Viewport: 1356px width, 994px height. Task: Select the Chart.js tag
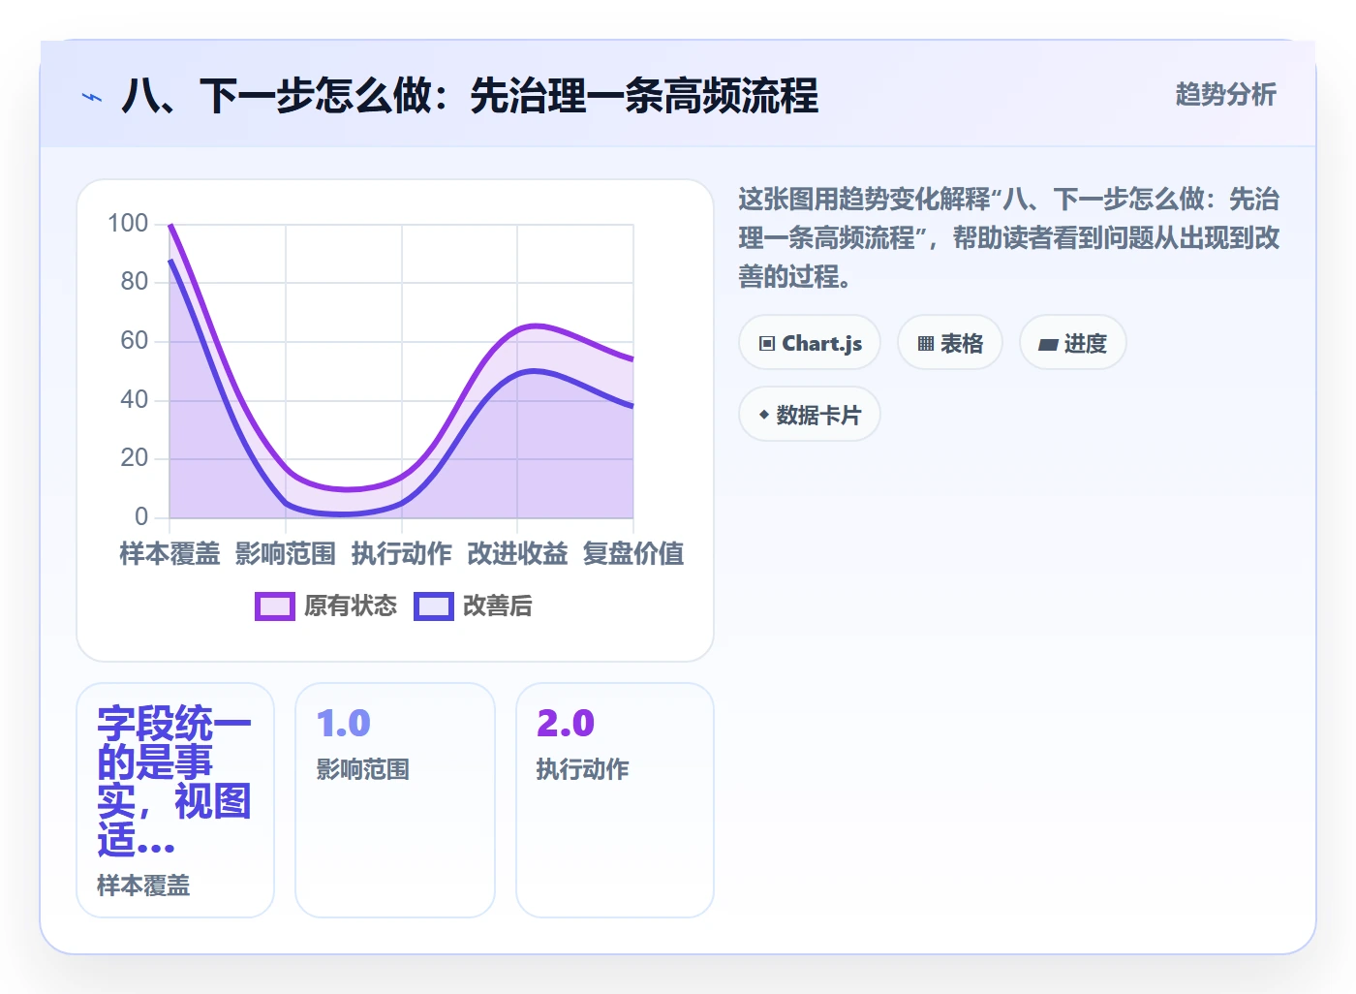pyautogui.click(x=810, y=343)
